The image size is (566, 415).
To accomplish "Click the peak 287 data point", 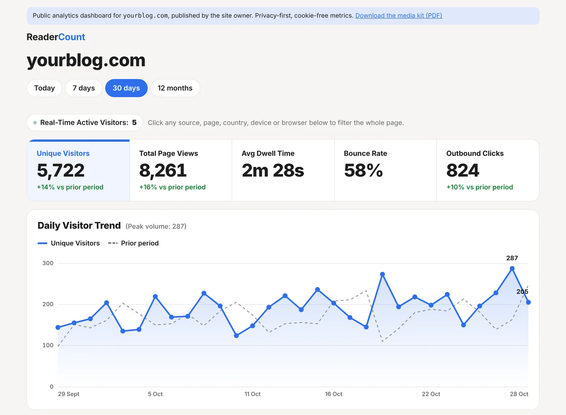I will pos(512,269).
